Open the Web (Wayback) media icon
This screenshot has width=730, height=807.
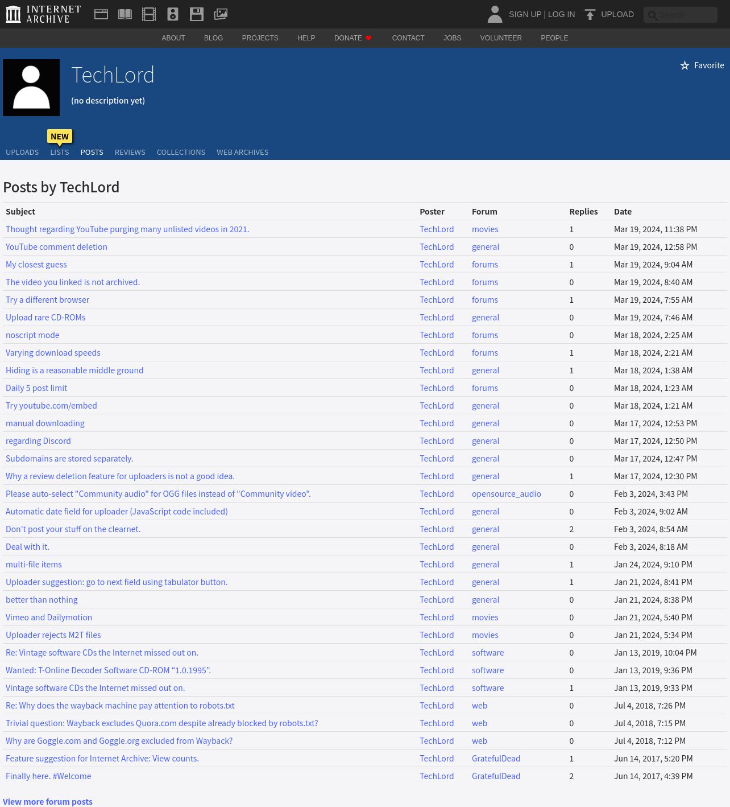point(101,14)
